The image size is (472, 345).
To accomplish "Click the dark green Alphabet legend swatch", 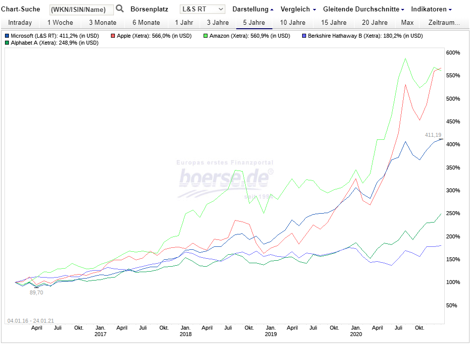I will (x=7, y=43).
